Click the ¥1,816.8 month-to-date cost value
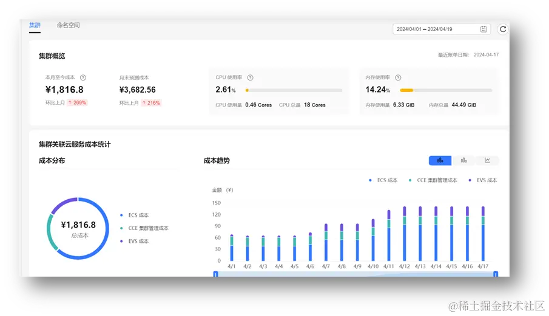The width and height of the screenshot is (549, 316). (x=64, y=90)
